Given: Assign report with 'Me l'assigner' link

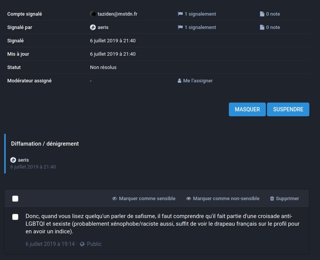Looking at the screenshot, I should (x=198, y=81).
